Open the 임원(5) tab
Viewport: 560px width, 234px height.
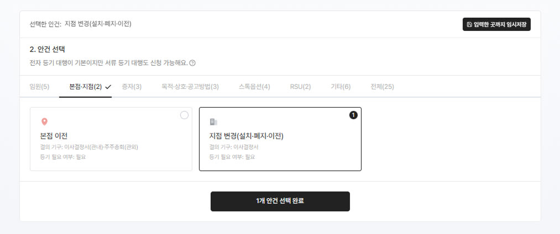click(x=39, y=87)
